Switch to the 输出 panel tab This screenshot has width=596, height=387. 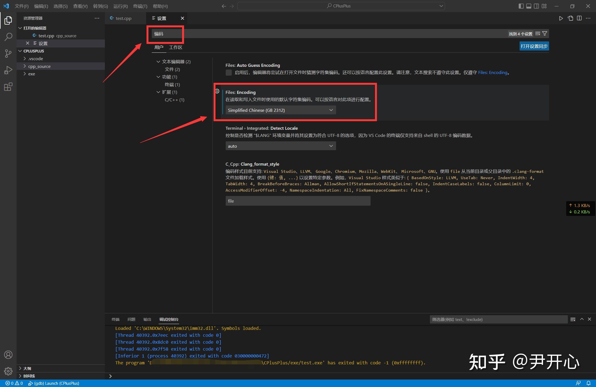[147, 319]
